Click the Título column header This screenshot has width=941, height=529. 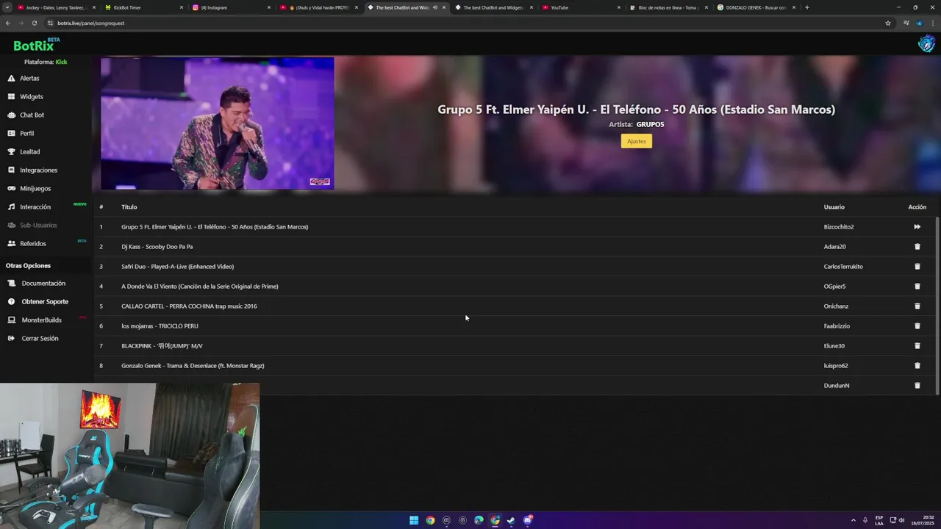pyautogui.click(x=129, y=207)
